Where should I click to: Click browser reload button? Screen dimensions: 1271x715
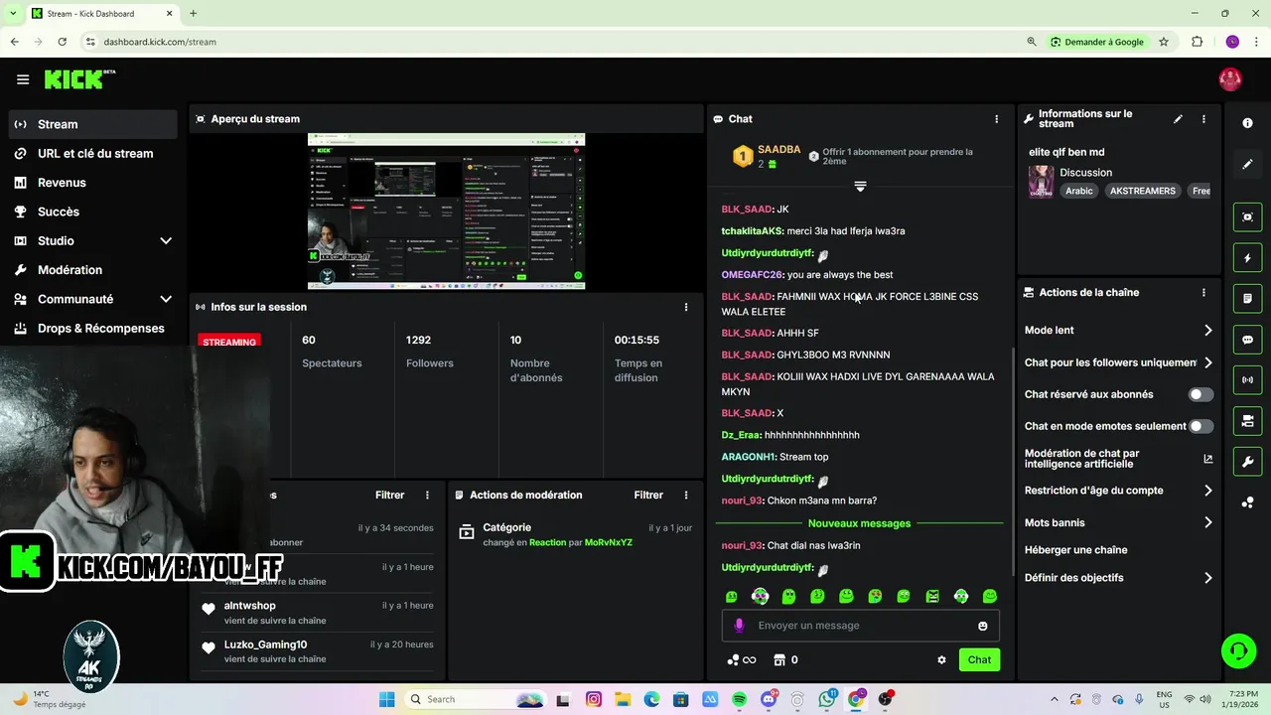tap(62, 42)
